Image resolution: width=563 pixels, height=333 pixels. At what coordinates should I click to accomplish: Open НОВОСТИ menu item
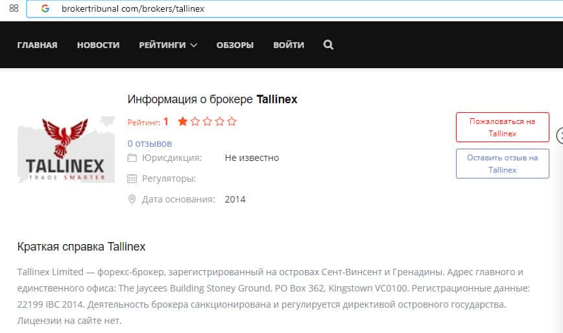coord(99,45)
